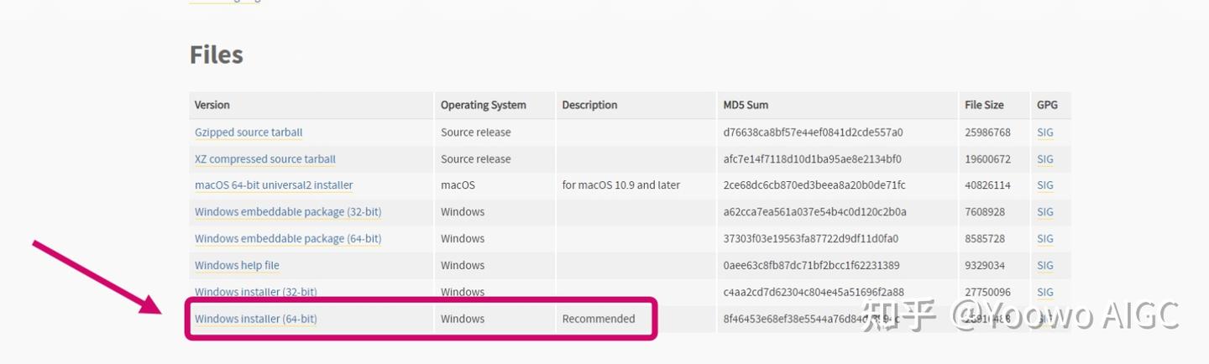Click the MD5 Sum column header

click(746, 105)
